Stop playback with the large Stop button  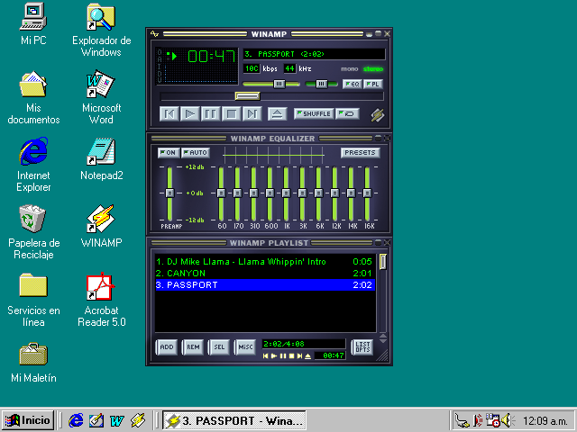coord(232,114)
